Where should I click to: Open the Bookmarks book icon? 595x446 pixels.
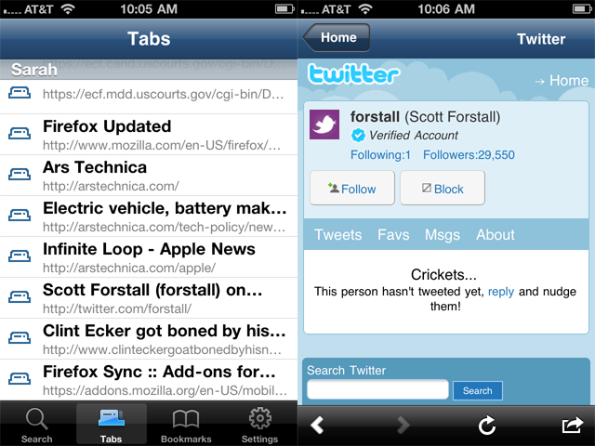click(x=186, y=419)
